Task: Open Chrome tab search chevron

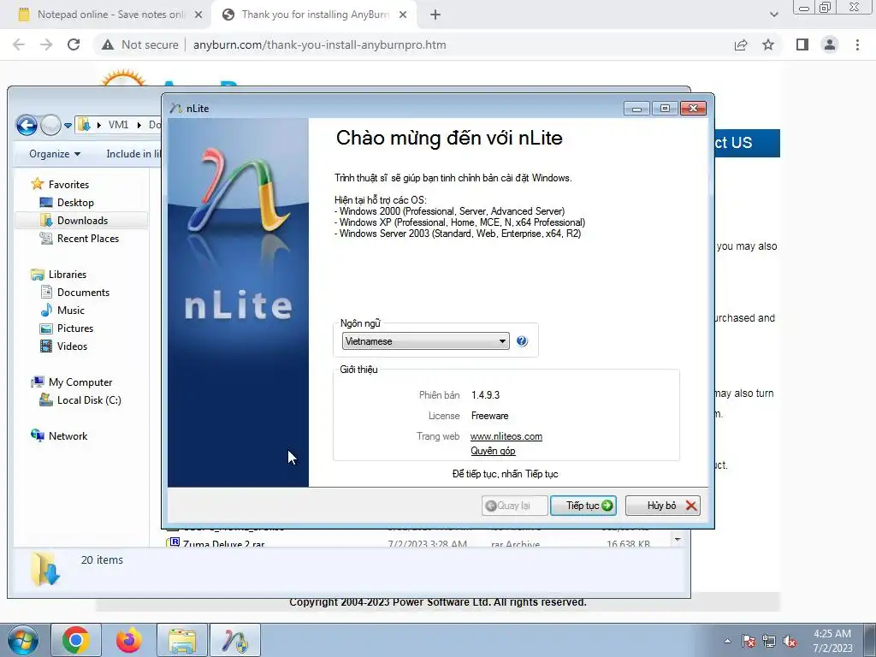Action: click(x=773, y=15)
